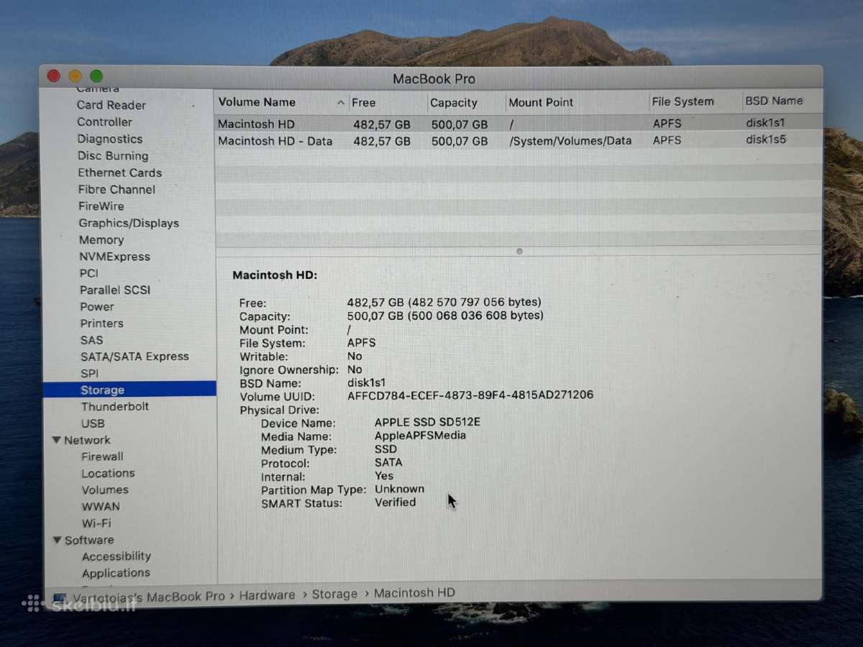Image resolution: width=863 pixels, height=647 pixels.
Task: Click the disk1s5 BSD name cell
Action: coord(766,139)
